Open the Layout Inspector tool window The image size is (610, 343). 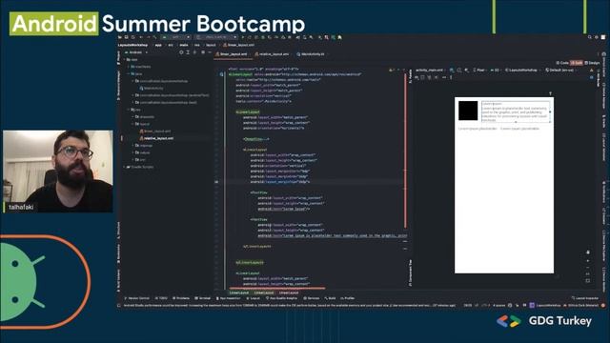coord(585,298)
